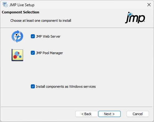Uncheck the JMP Web Server checkbox

pos(33,36)
